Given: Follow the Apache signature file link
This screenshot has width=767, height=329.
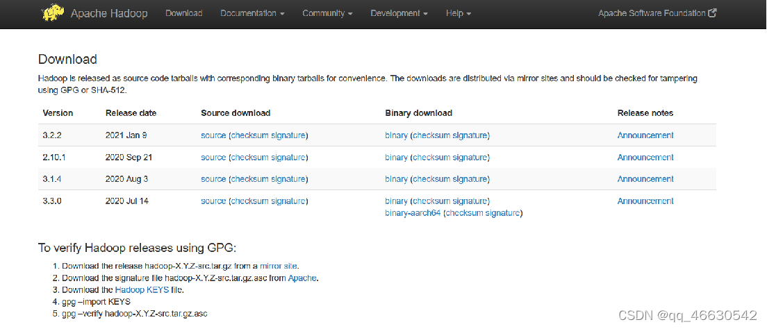Looking at the screenshot, I should click(302, 278).
